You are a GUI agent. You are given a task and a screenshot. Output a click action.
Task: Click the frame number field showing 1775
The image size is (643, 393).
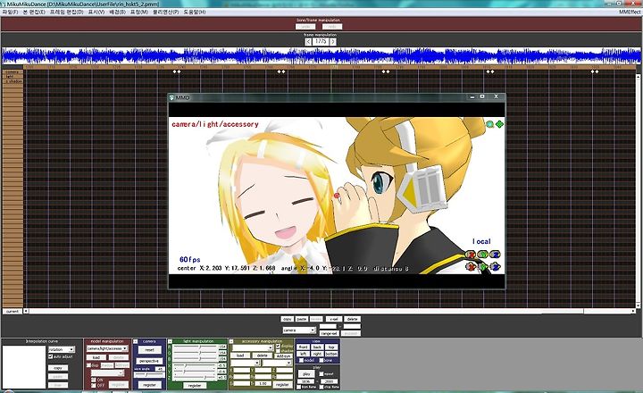click(321, 41)
